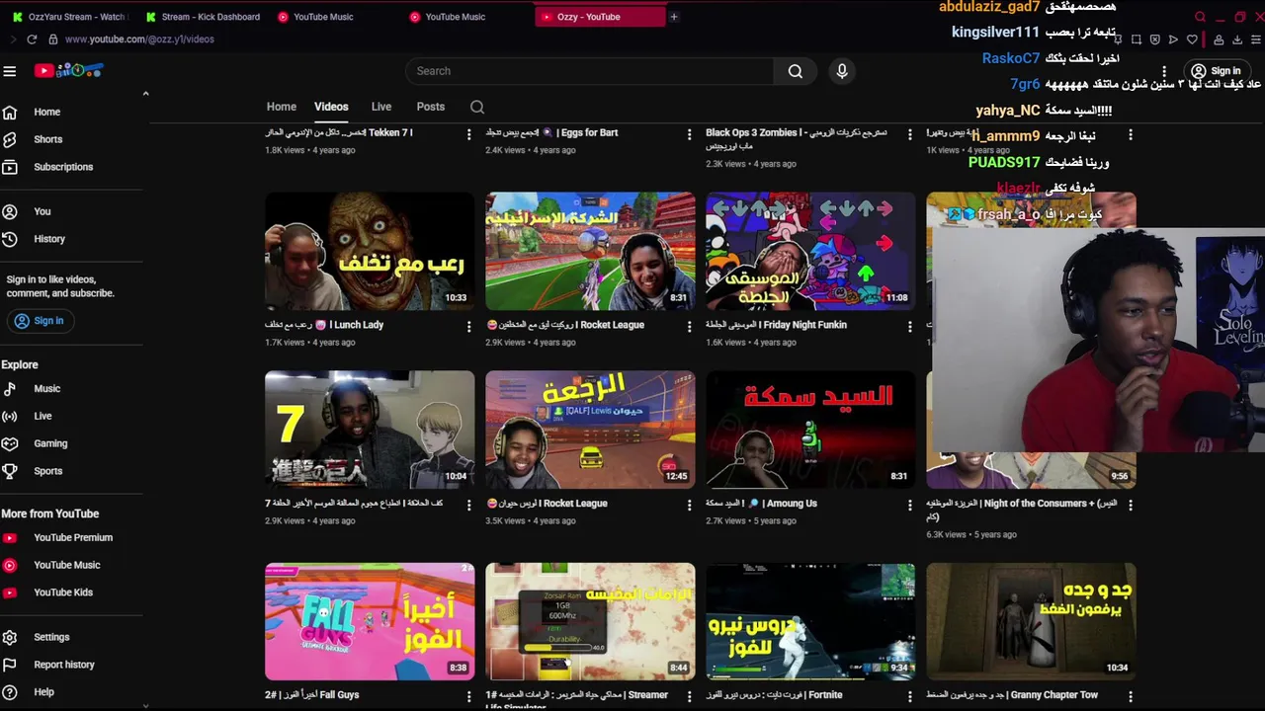
Task: Open the YouTube hamburger guide menu
Action: [x=10, y=71]
